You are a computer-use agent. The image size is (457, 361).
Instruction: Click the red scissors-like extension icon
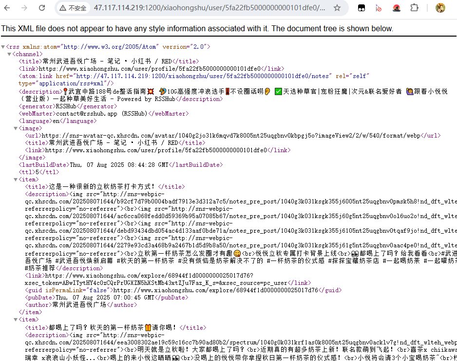tap(379, 8)
